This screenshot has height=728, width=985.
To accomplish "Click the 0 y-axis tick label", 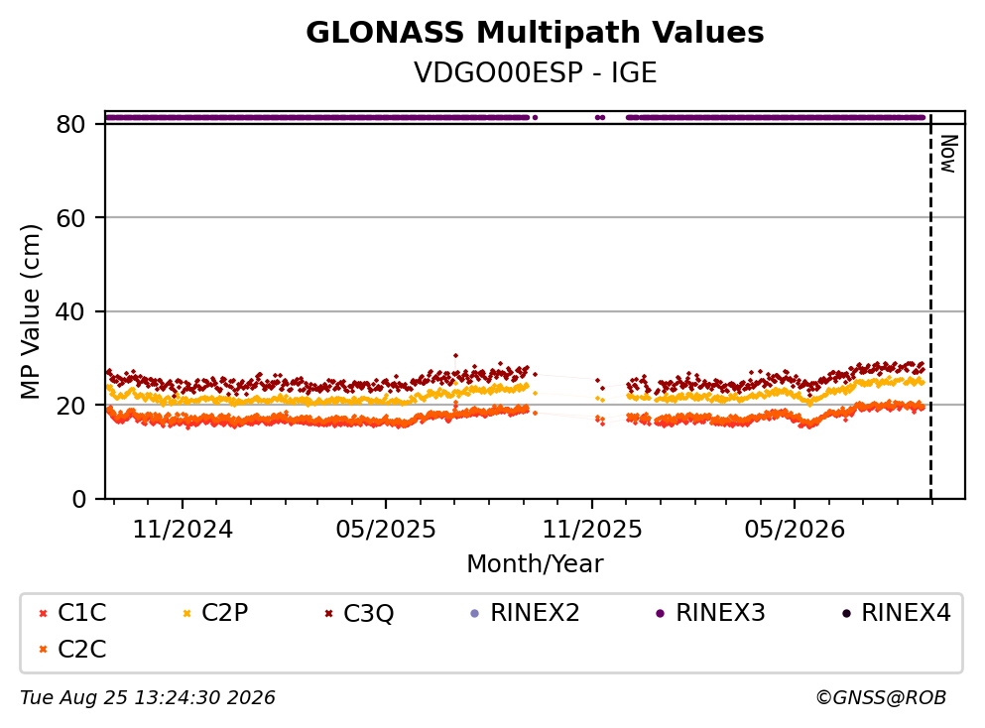I will [x=79, y=499].
